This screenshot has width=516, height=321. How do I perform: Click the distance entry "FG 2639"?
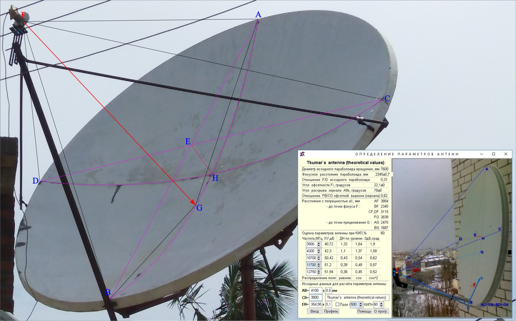[x=381, y=217]
